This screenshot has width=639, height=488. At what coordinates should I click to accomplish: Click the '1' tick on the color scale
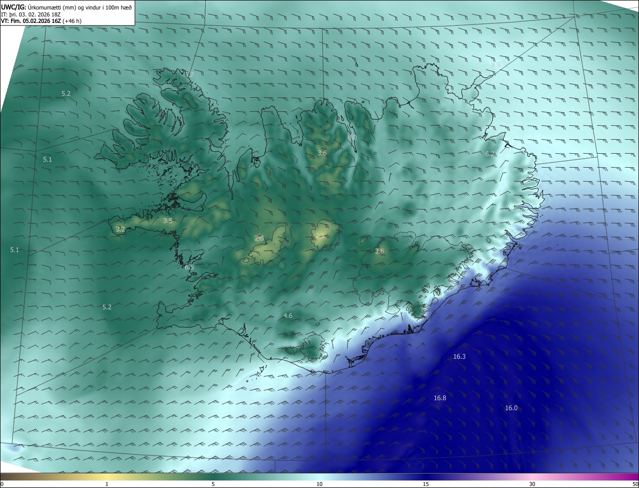point(107,484)
